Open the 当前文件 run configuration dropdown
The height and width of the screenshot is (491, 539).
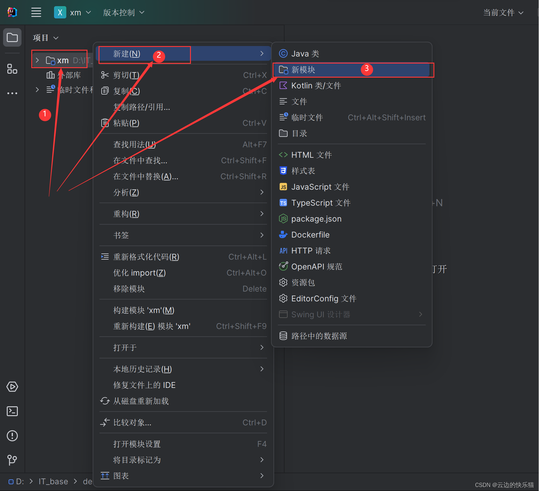[x=503, y=13]
